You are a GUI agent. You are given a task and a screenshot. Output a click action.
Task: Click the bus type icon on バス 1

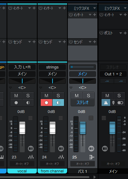pos(91,157)
